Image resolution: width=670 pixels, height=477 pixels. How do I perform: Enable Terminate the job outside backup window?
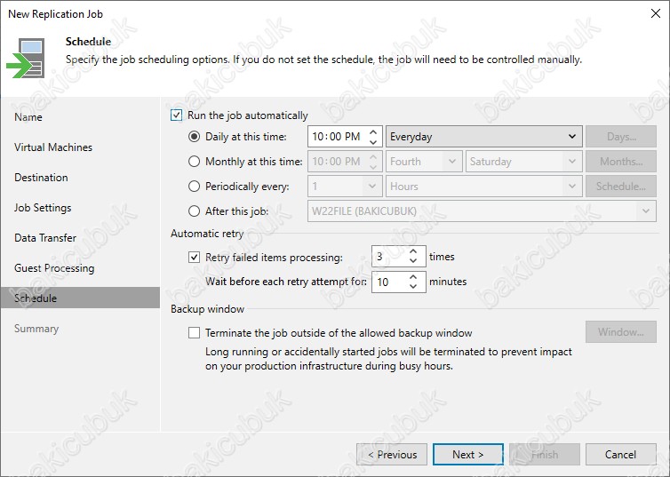pyautogui.click(x=194, y=333)
